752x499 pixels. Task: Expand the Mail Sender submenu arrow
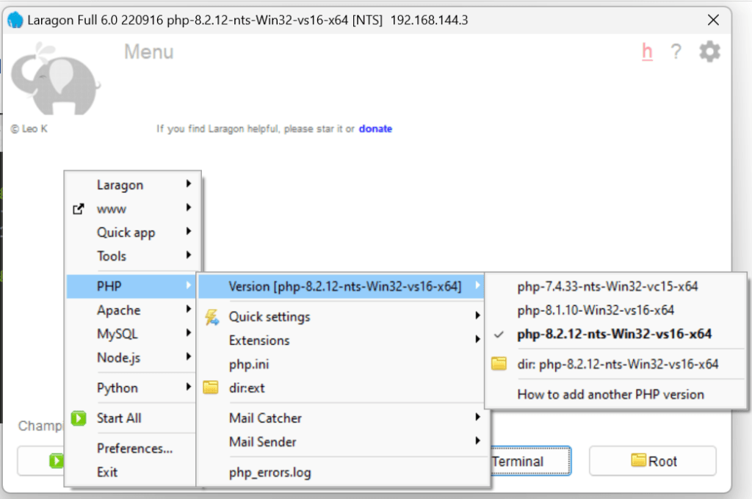click(x=477, y=440)
